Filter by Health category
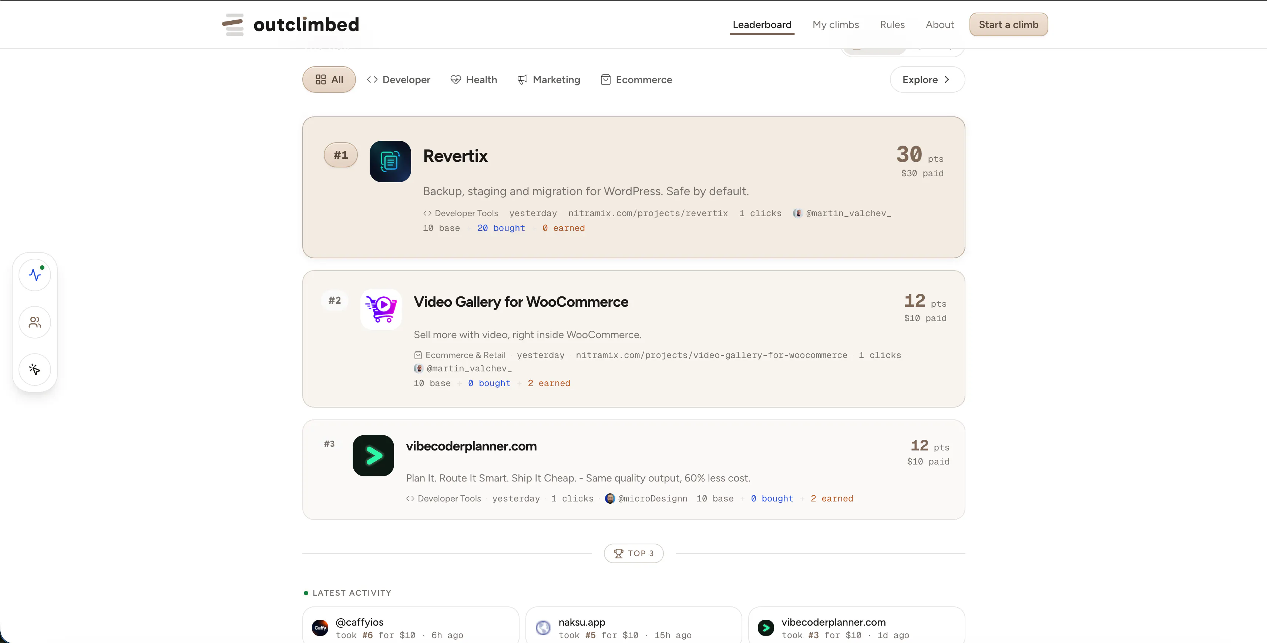The height and width of the screenshot is (643, 1267). (474, 79)
